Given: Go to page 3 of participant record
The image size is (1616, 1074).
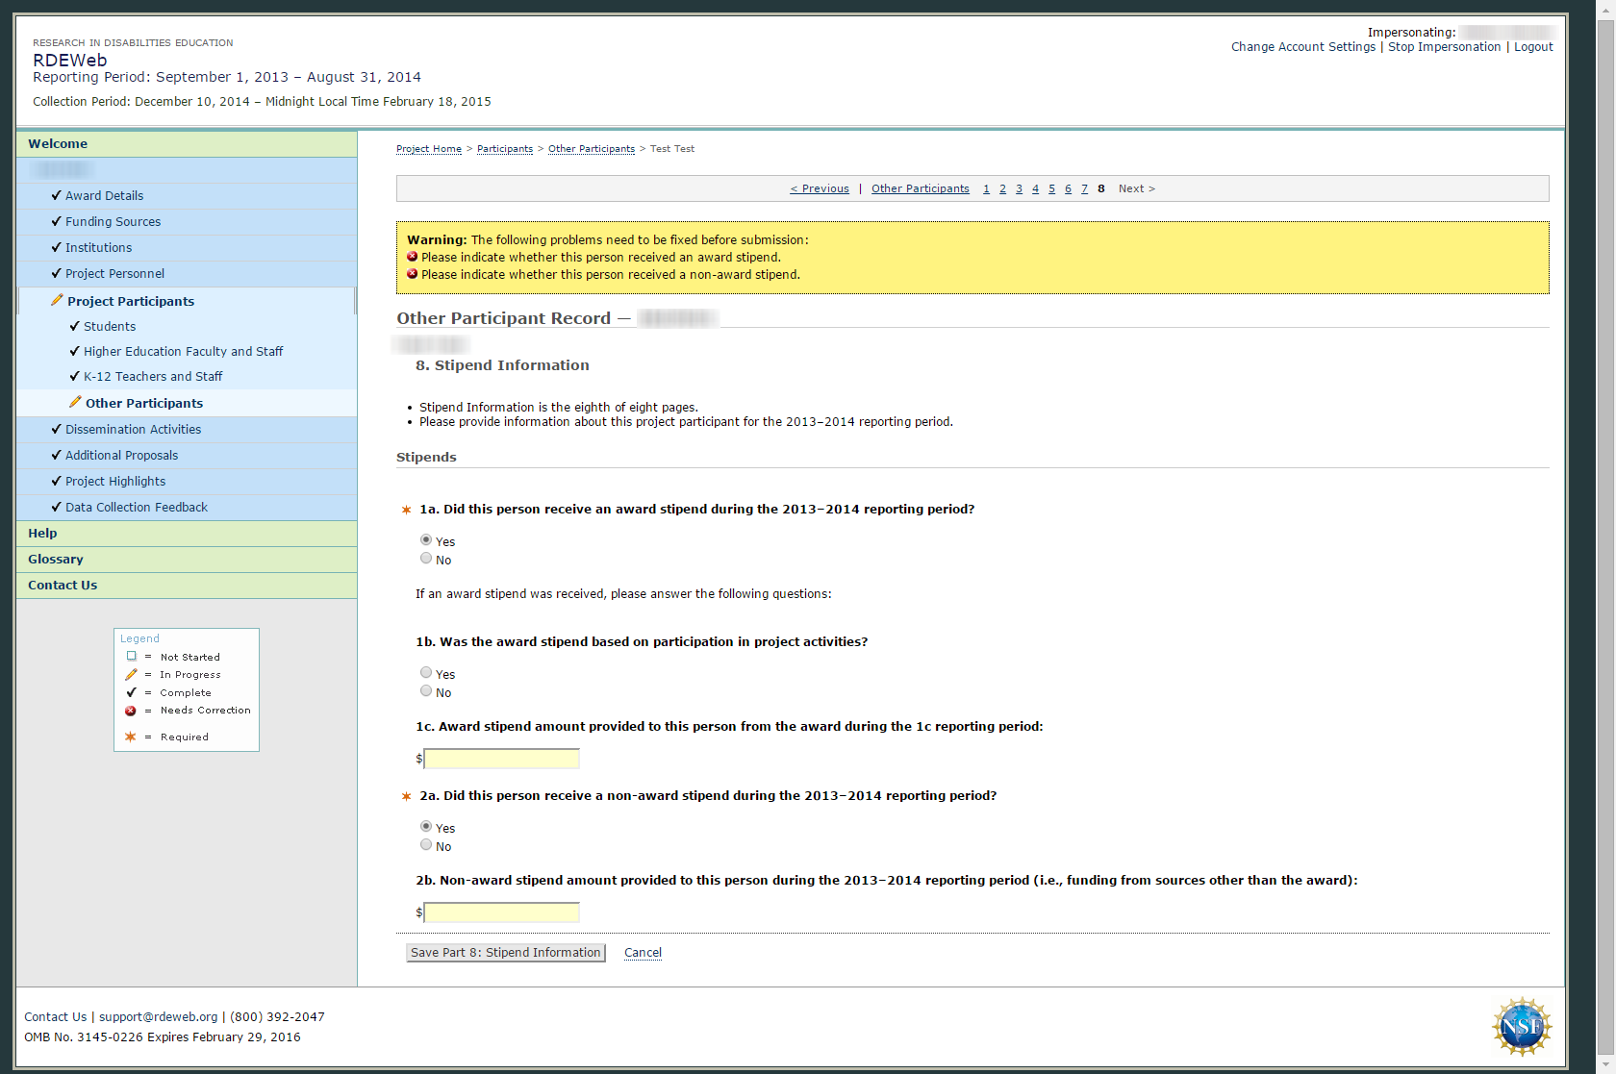Looking at the screenshot, I should [1019, 188].
